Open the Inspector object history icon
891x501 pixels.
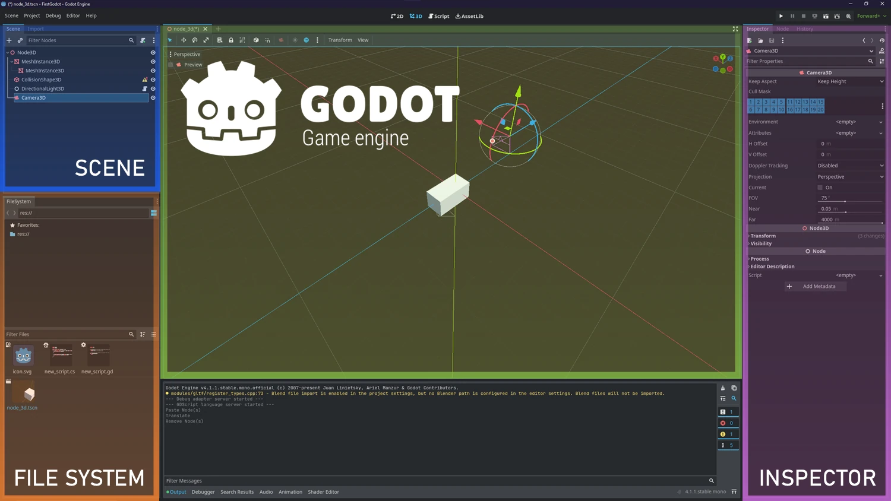point(882,40)
